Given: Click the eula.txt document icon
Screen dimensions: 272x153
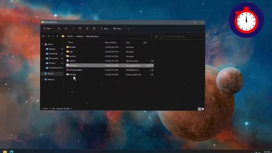Looking at the screenshot, I should click(68, 61).
